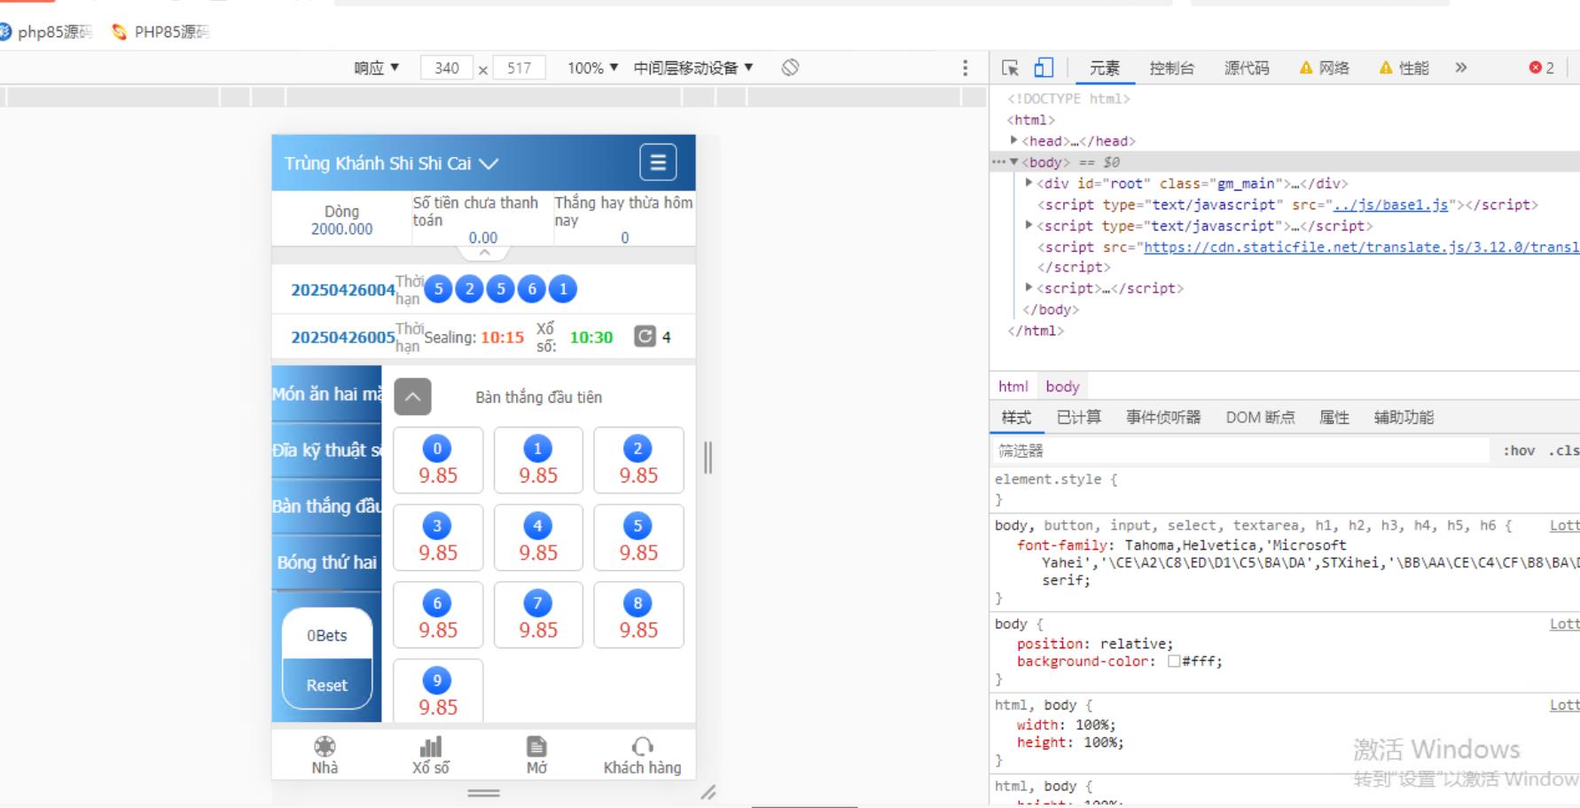Toggle the device toolbar icon in DevTools
This screenshot has height=808, width=1580.
click(x=1044, y=67)
